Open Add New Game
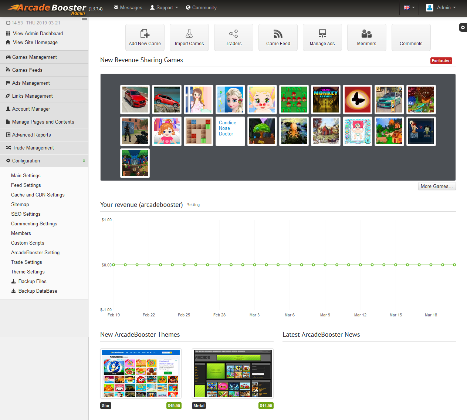Viewport: 467px width, 420px height. pyautogui.click(x=145, y=37)
